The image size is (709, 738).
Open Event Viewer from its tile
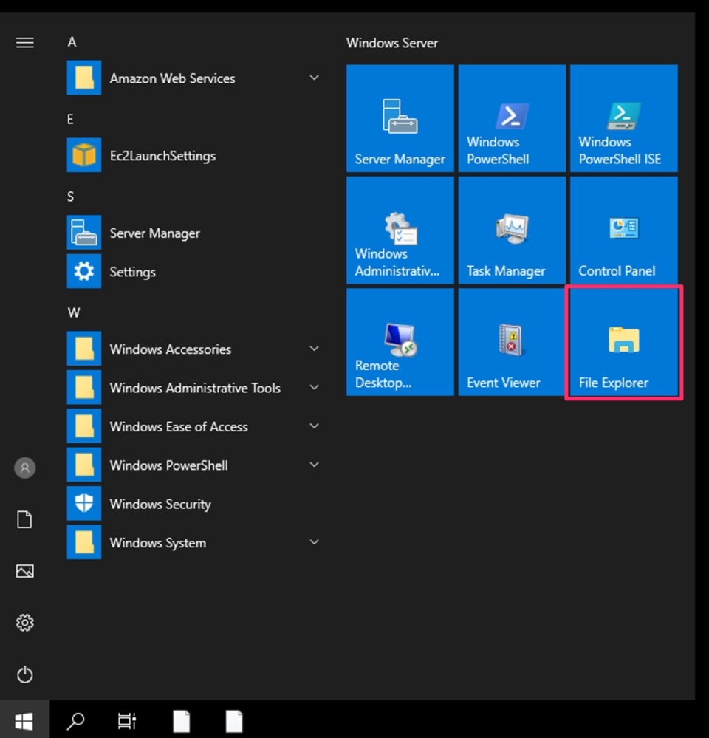click(x=512, y=341)
